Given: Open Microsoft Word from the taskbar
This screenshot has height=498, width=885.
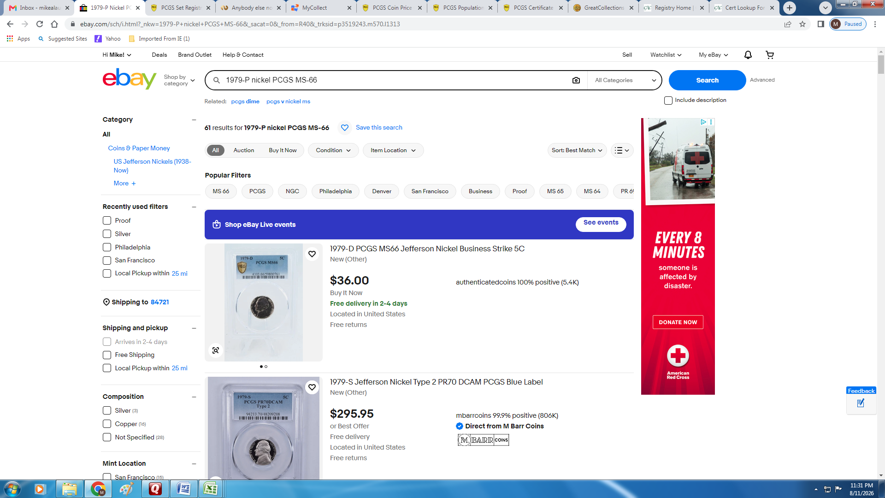Looking at the screenshot, I should point(184,489).
